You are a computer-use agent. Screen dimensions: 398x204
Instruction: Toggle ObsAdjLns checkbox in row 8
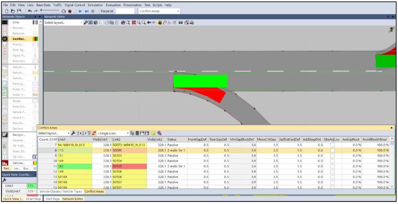(x=332, y=150)
